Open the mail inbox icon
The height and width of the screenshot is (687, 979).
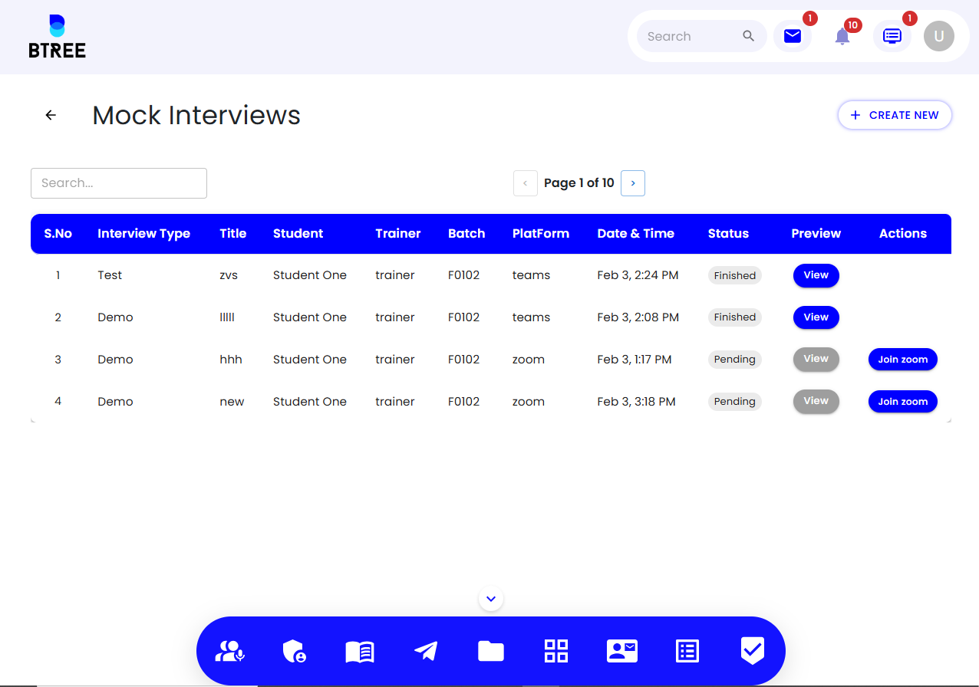(793, 36)
